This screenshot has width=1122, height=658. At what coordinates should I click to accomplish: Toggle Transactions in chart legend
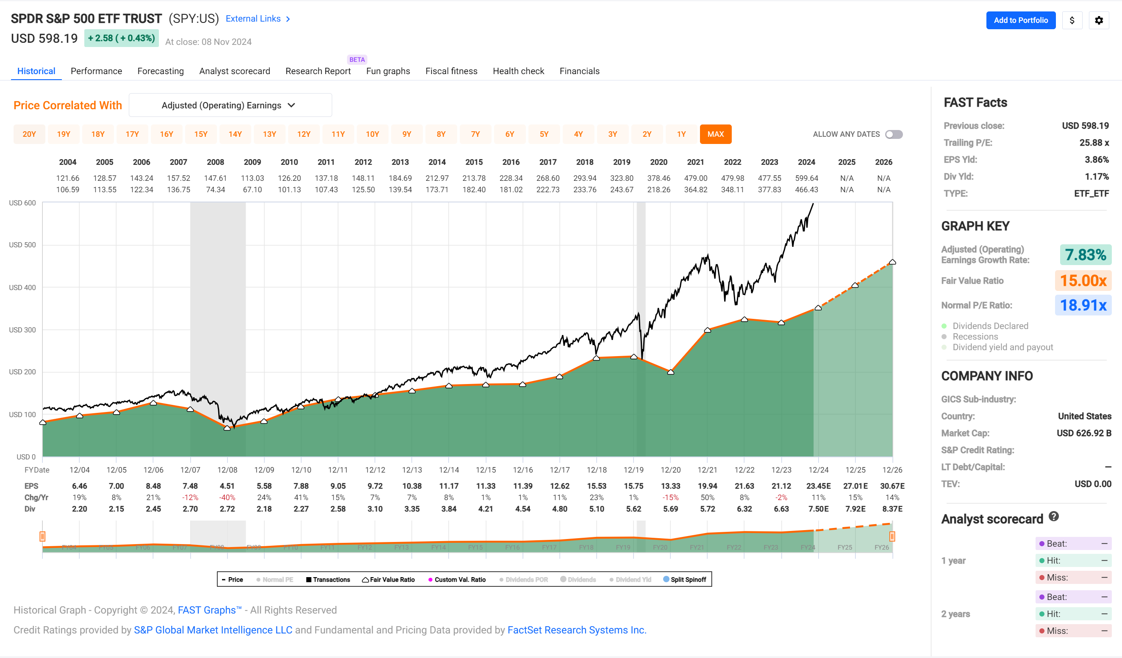[328, 579]
